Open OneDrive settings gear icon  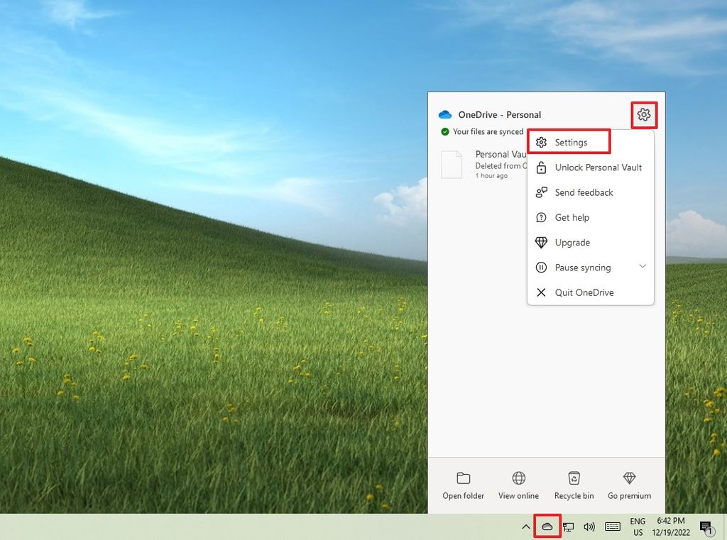(x=643, y=114)
